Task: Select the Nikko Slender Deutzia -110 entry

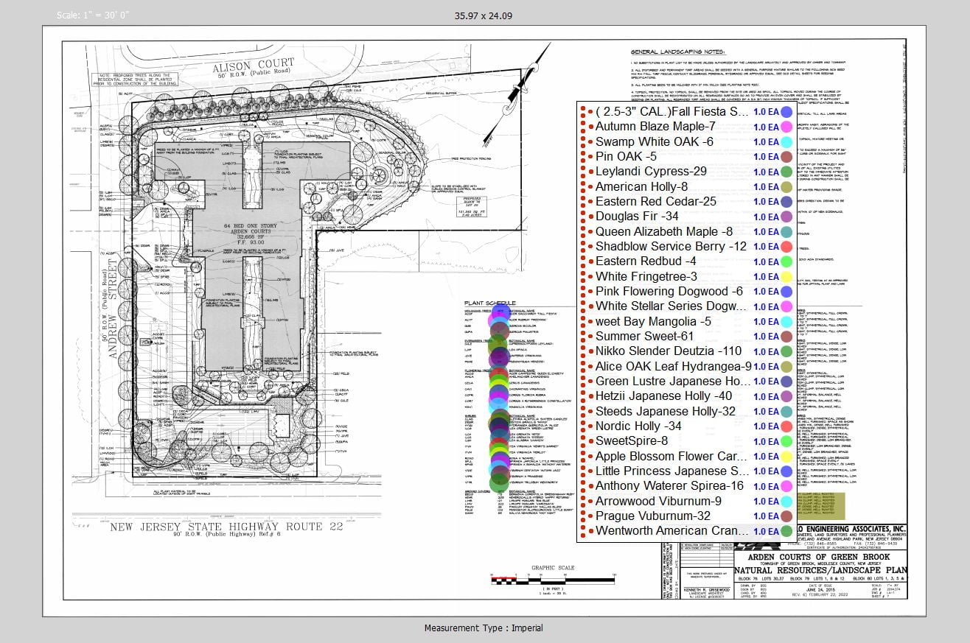Action: coord(669,351)
